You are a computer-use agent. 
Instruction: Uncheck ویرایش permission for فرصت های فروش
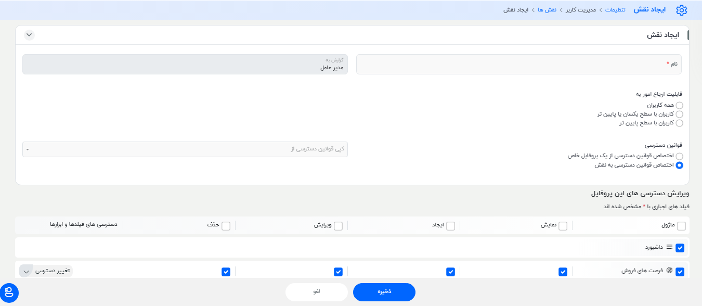(x=338, y=271)
